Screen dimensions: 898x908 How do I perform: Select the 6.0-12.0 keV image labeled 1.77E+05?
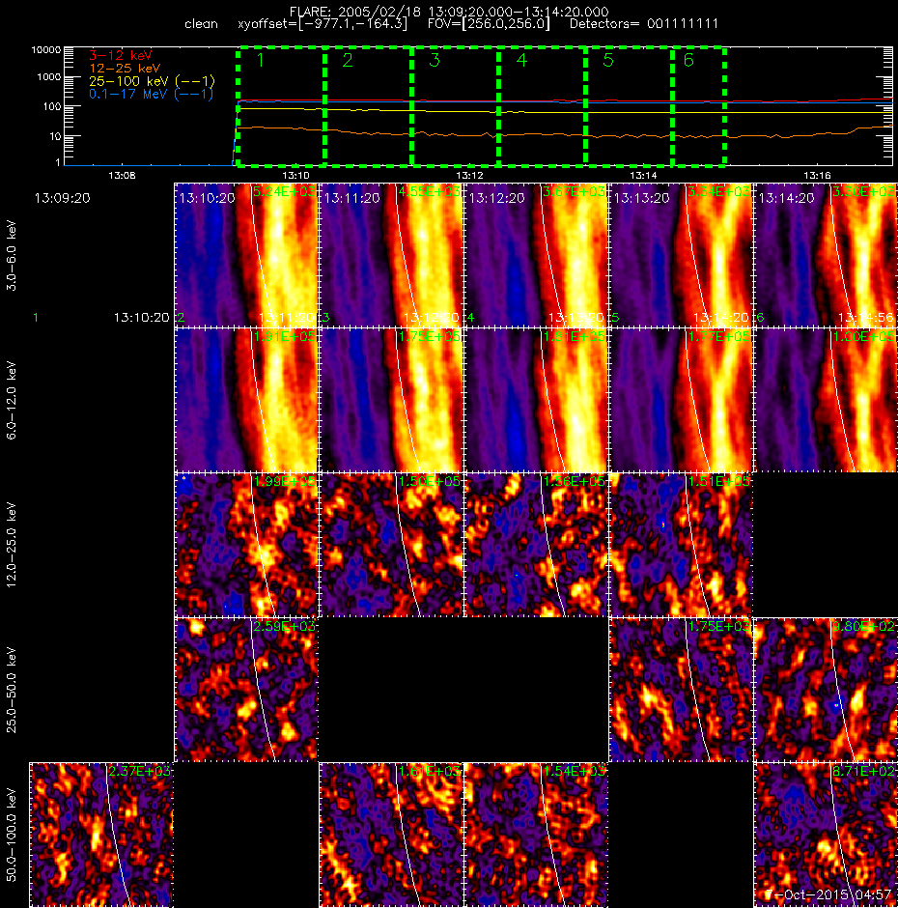coord(681,400)
